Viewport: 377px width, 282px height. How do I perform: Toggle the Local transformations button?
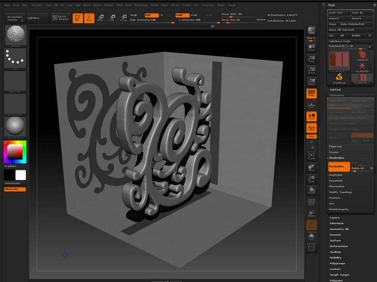pyautogui.click(x=311, y=116)
